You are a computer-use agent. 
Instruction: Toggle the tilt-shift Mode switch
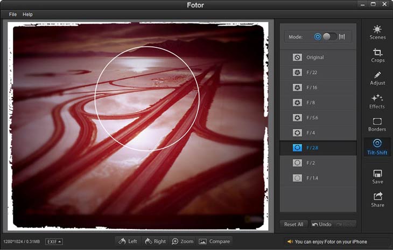(x=329, y=37)
